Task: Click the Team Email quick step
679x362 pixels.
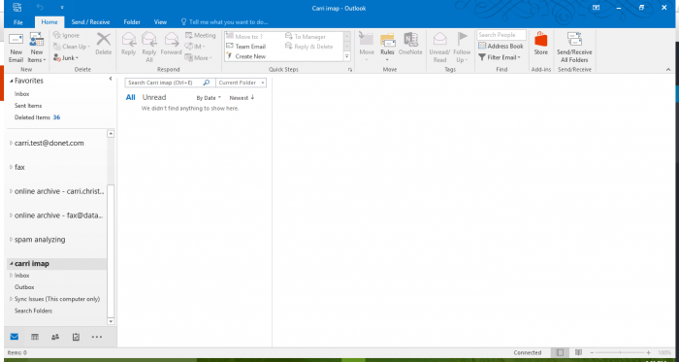Action: (x=246, y=47)
